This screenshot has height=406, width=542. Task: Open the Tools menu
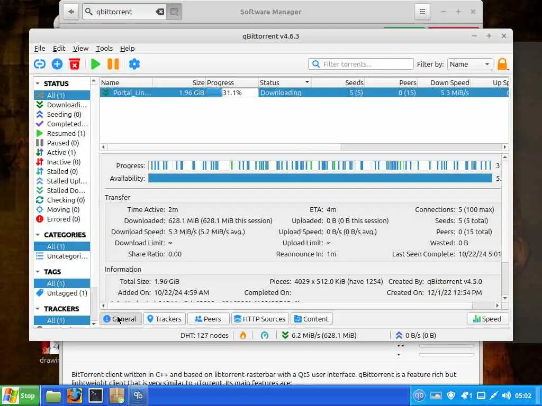pos(104,48)
